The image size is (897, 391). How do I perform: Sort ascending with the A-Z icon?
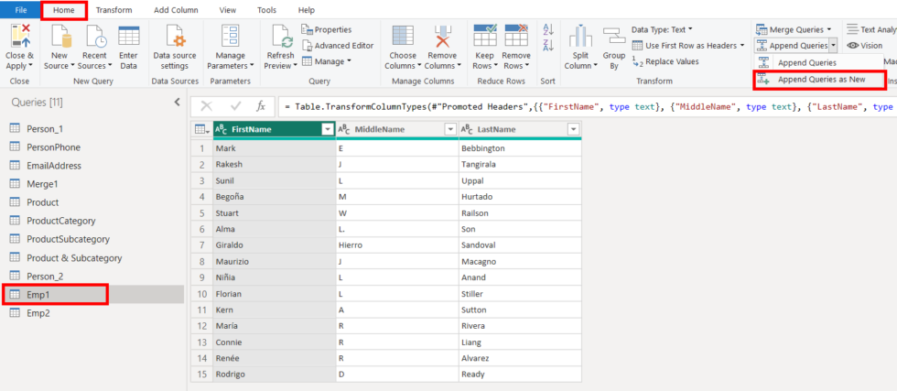(548, 29)
